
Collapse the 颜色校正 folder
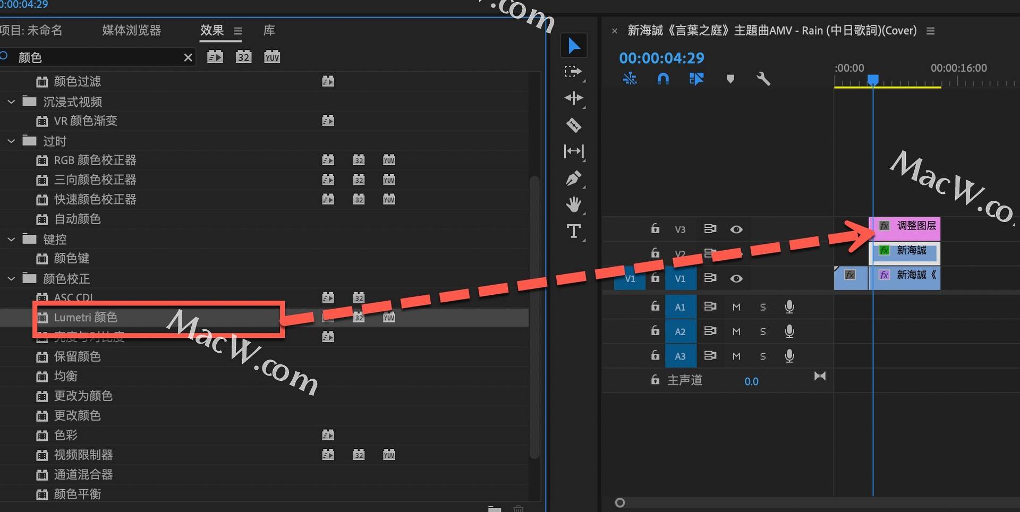coord(11,278)
